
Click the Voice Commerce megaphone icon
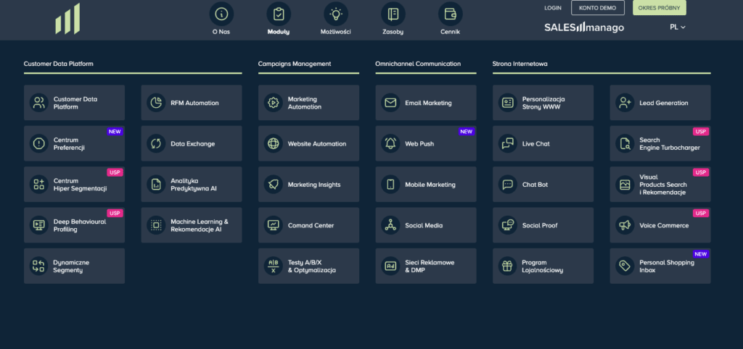tap(625, 225)
